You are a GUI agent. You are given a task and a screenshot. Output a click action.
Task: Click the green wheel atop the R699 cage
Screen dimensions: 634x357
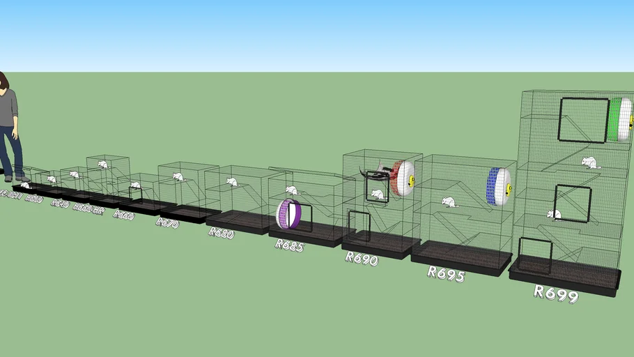tap(619, 119)
